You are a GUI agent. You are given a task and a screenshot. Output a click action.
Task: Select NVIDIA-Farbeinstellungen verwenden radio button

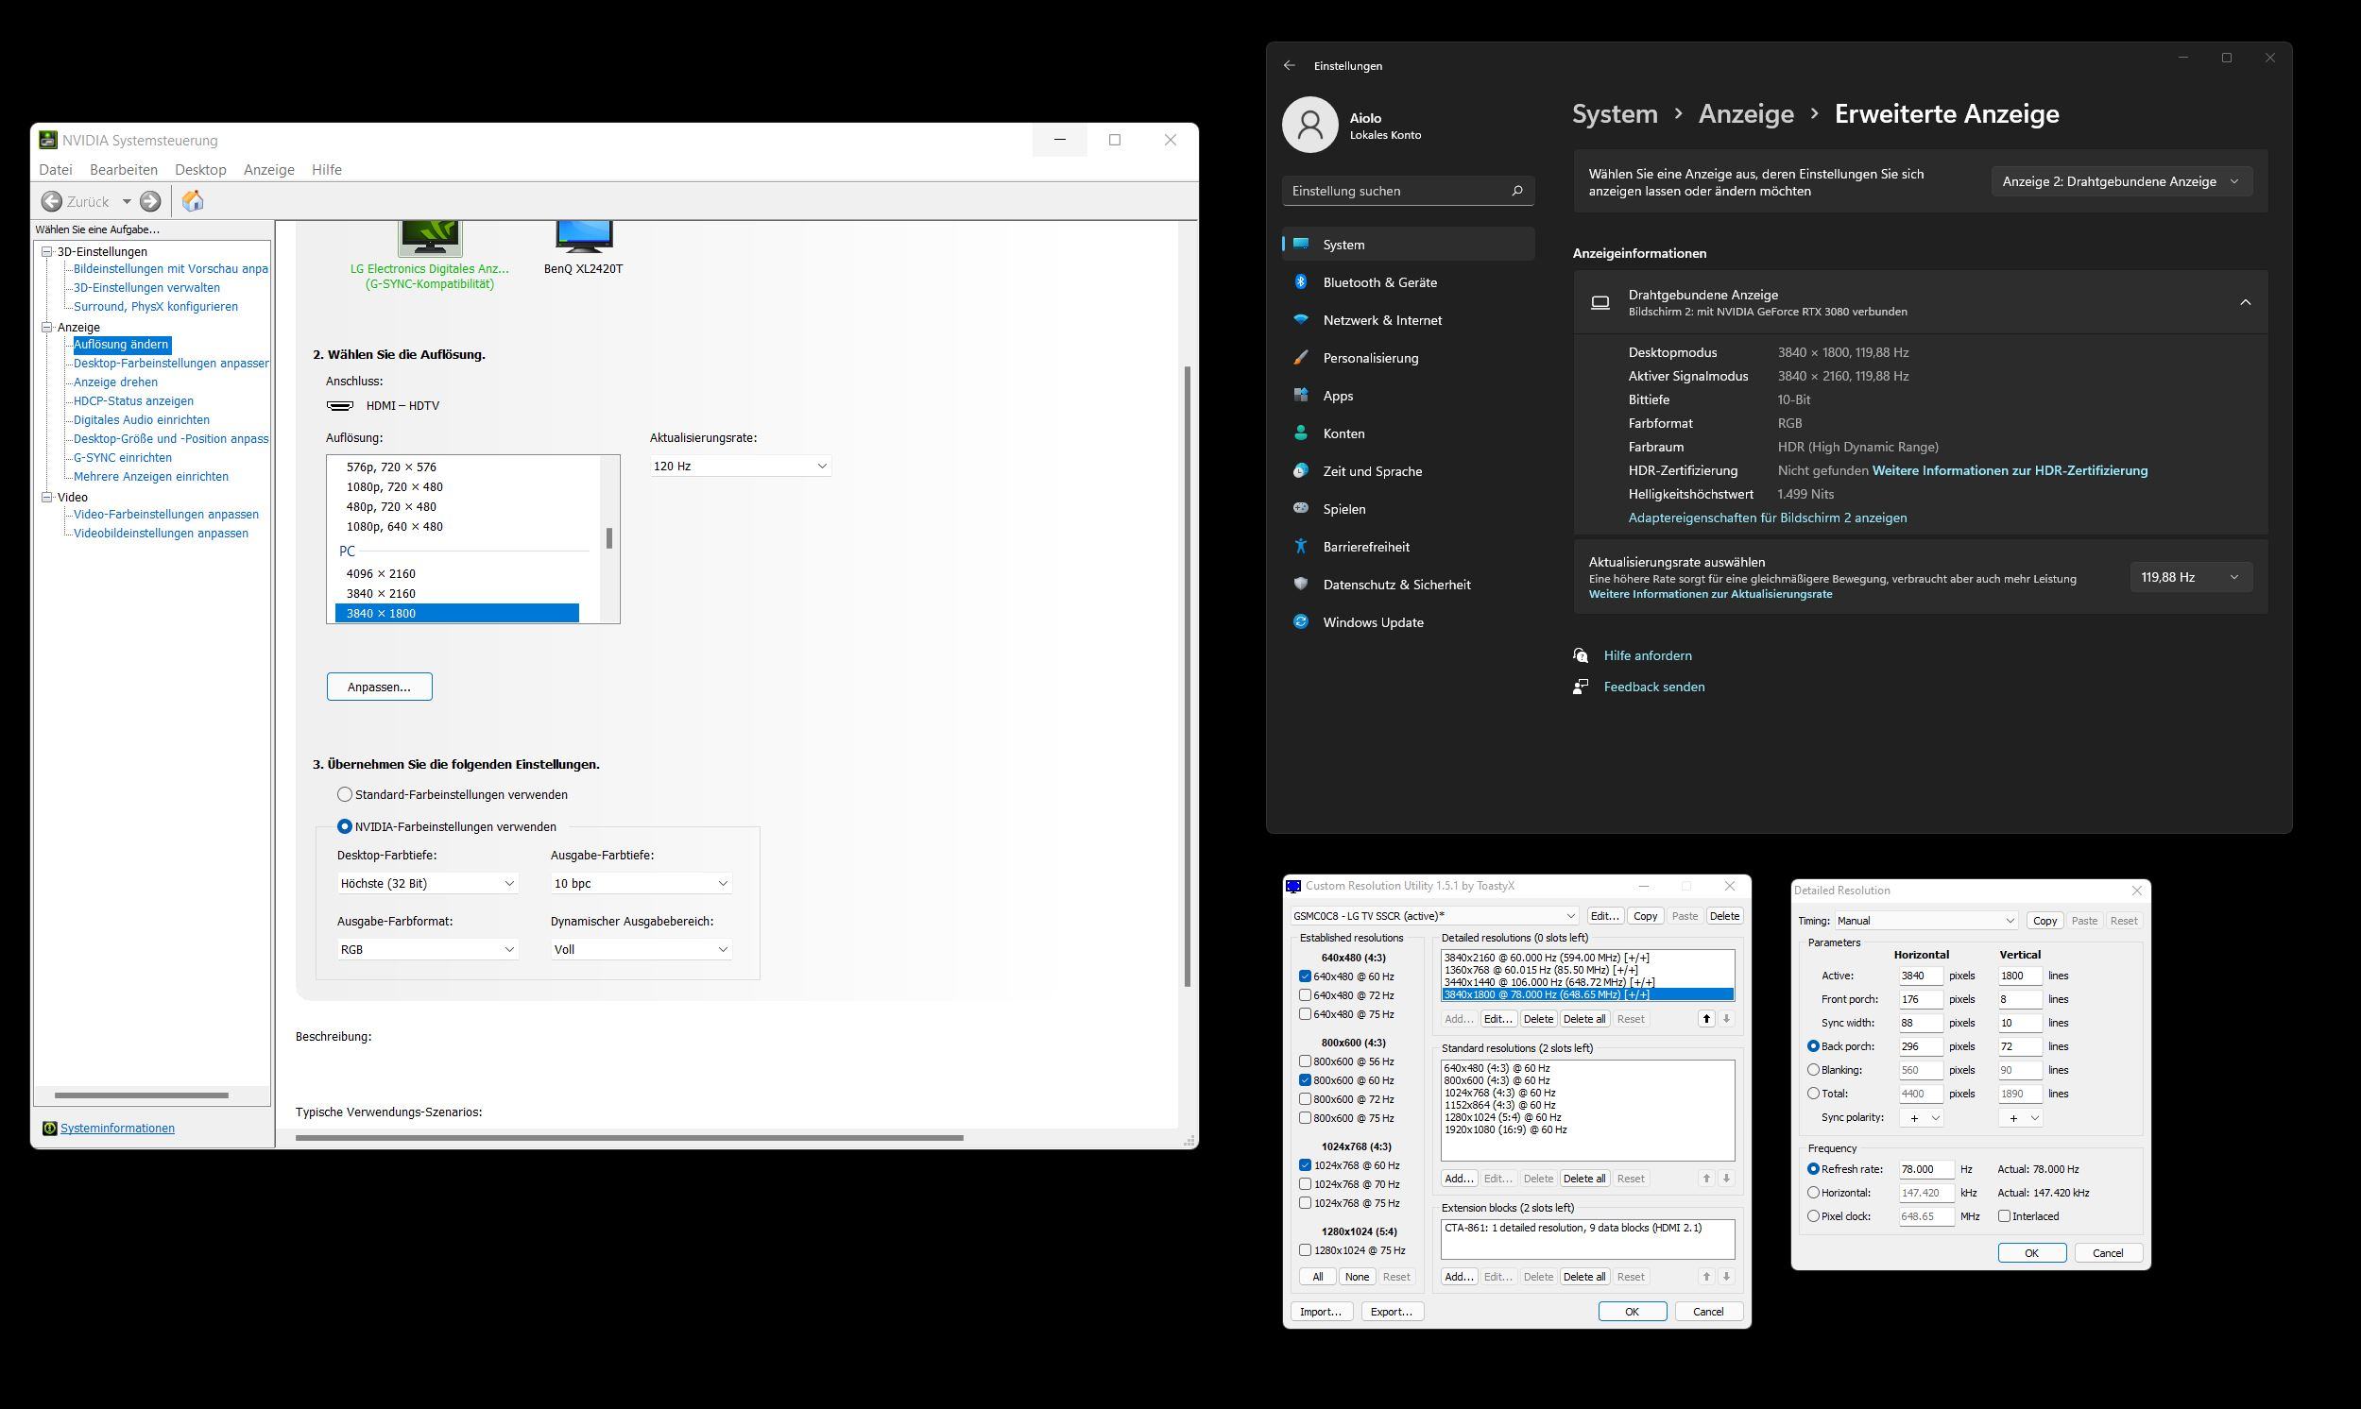point(345,826)
